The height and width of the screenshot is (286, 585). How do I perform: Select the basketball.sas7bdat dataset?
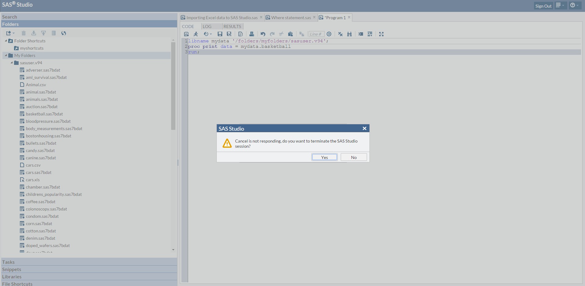44,114
